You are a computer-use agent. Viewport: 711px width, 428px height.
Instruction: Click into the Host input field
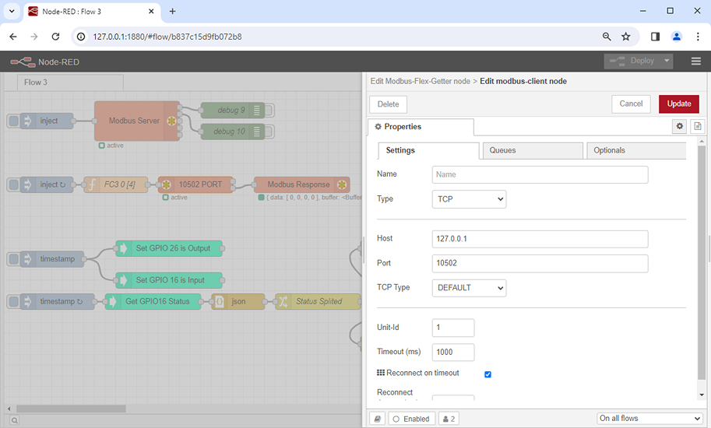540,239
